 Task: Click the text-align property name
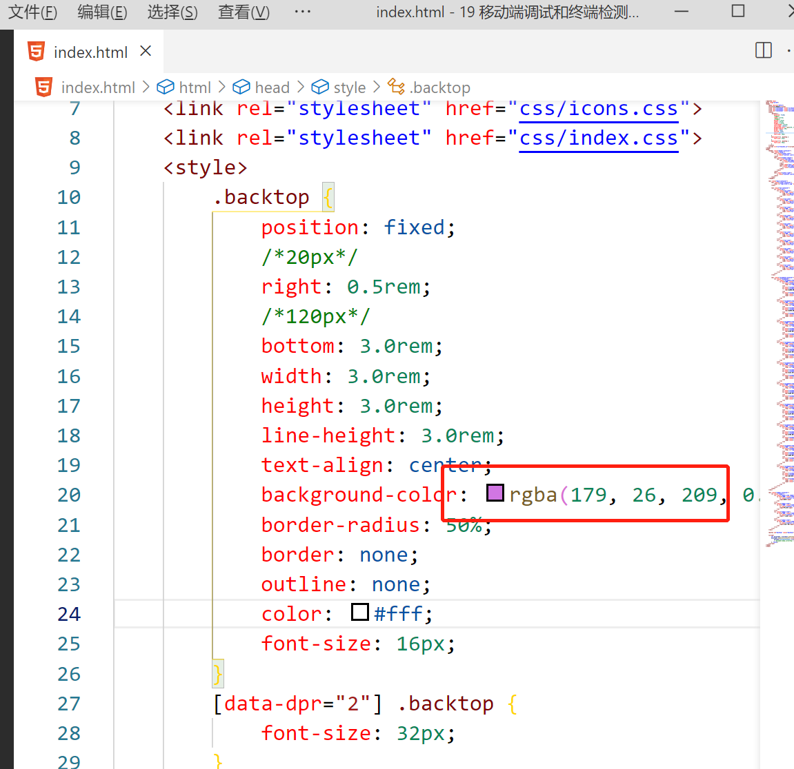[x=322, y=465]
